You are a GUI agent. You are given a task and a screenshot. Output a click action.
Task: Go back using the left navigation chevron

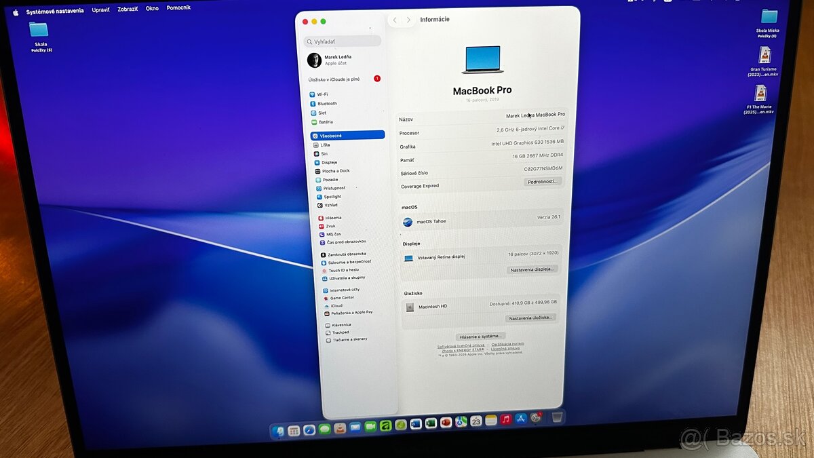pos(395,20)
